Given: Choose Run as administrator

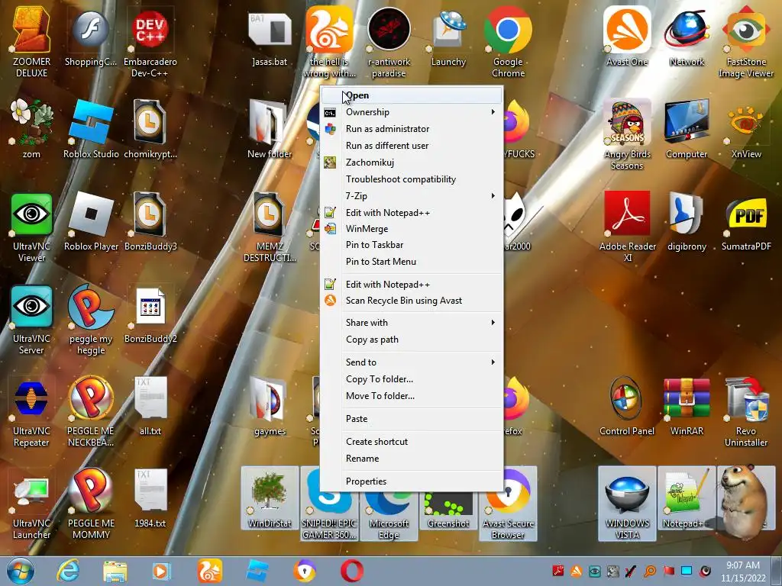Looking at the screenshot, I should 412,128.
